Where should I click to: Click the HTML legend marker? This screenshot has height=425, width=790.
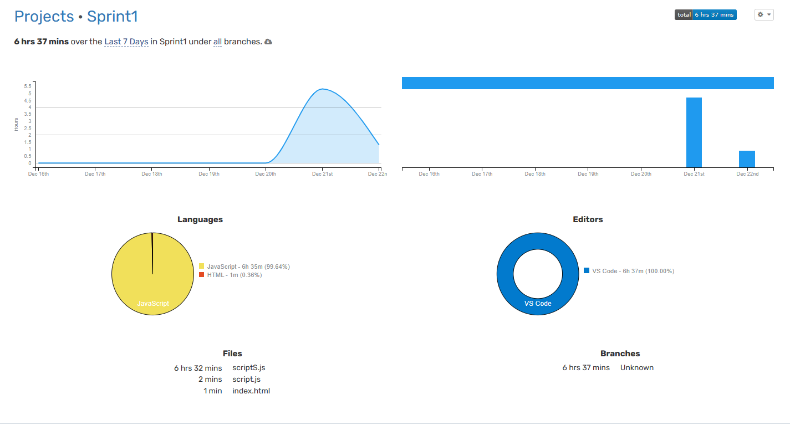click(x=202, y=274)
